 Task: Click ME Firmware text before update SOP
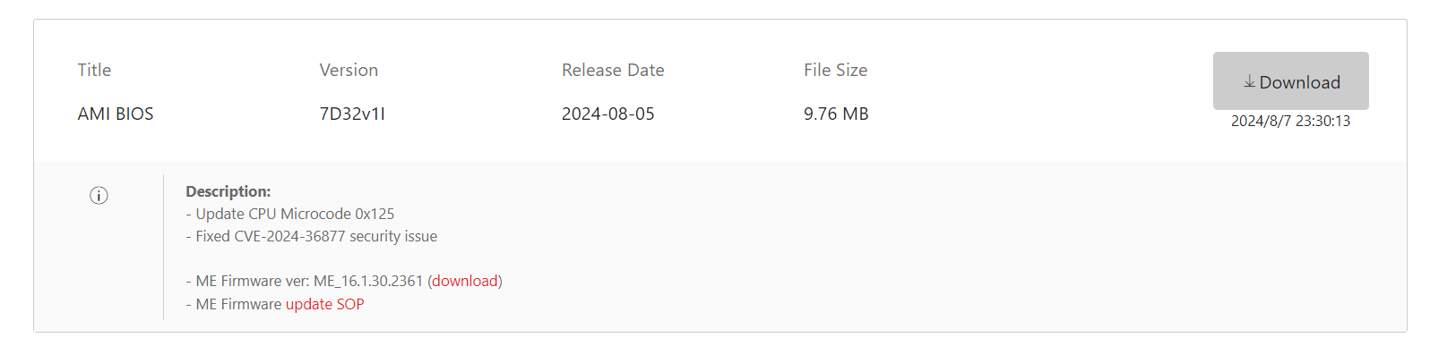click(x=238, y=304)
